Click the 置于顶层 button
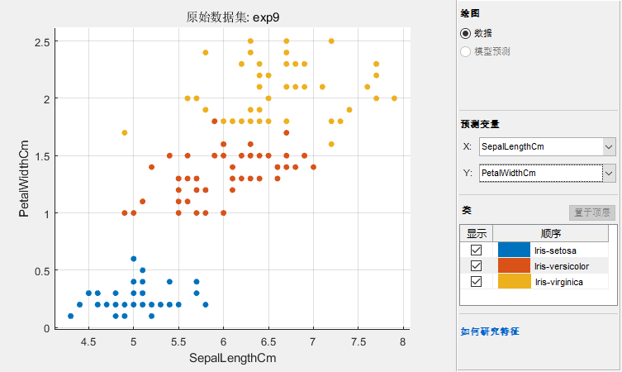622x372 pixels. click(592, 212)
